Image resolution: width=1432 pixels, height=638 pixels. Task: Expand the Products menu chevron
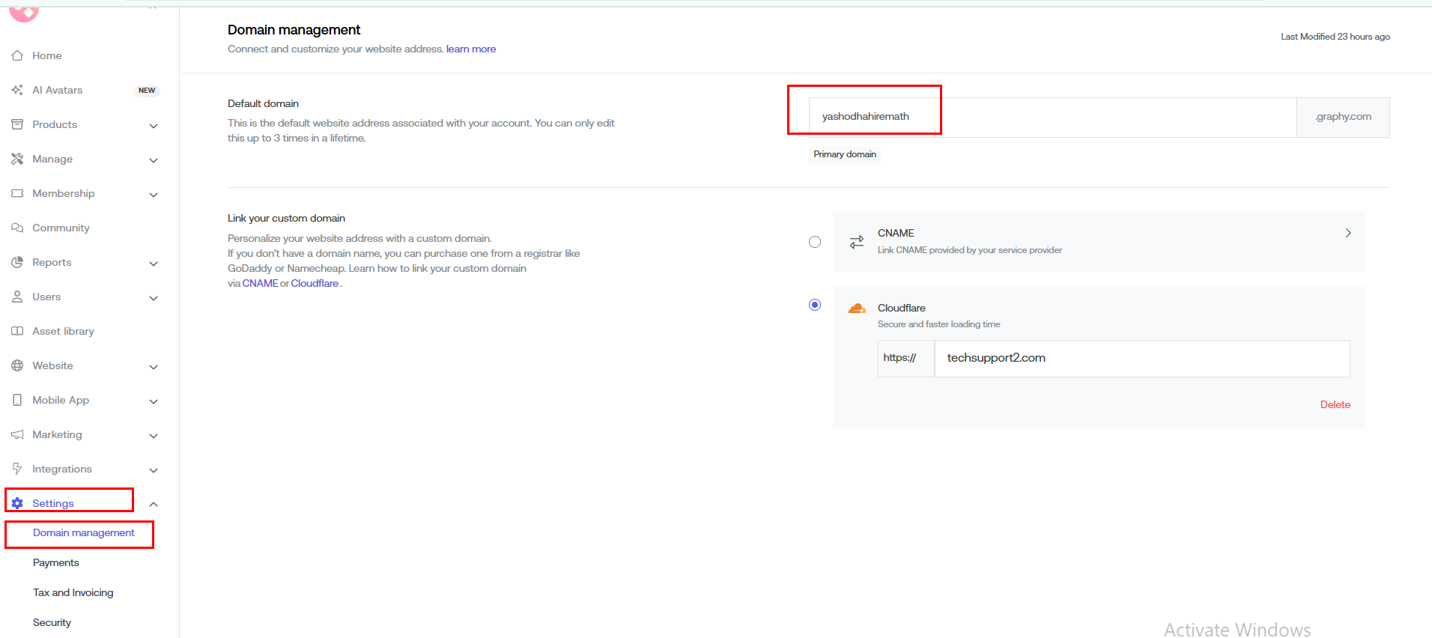154,126
